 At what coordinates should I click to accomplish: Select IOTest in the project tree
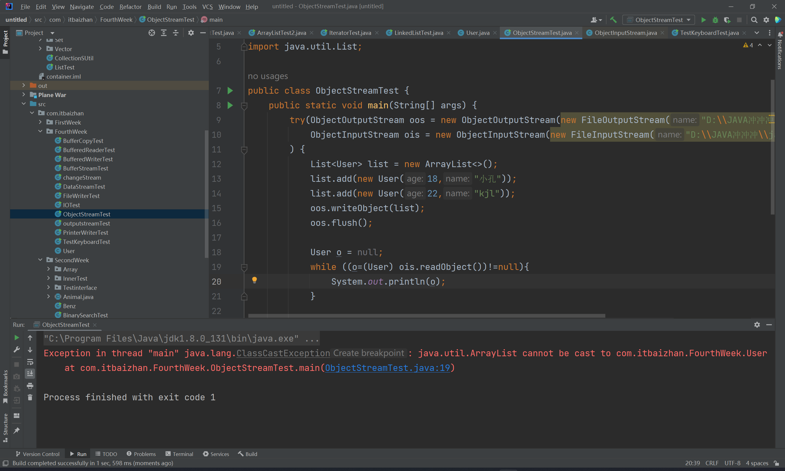[71, 205]
